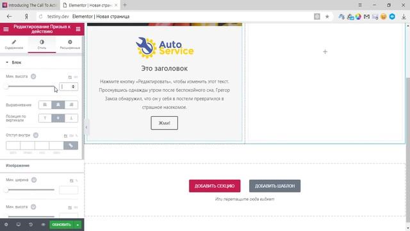Set vertical position to bottom
Viewport: 410px width, 231px height.
pyautogui.click(x=71, y=118)
